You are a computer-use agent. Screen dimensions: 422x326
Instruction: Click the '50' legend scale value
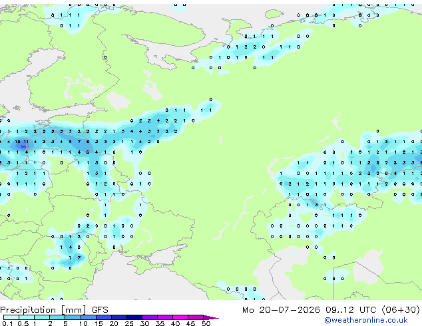point(206,323)
